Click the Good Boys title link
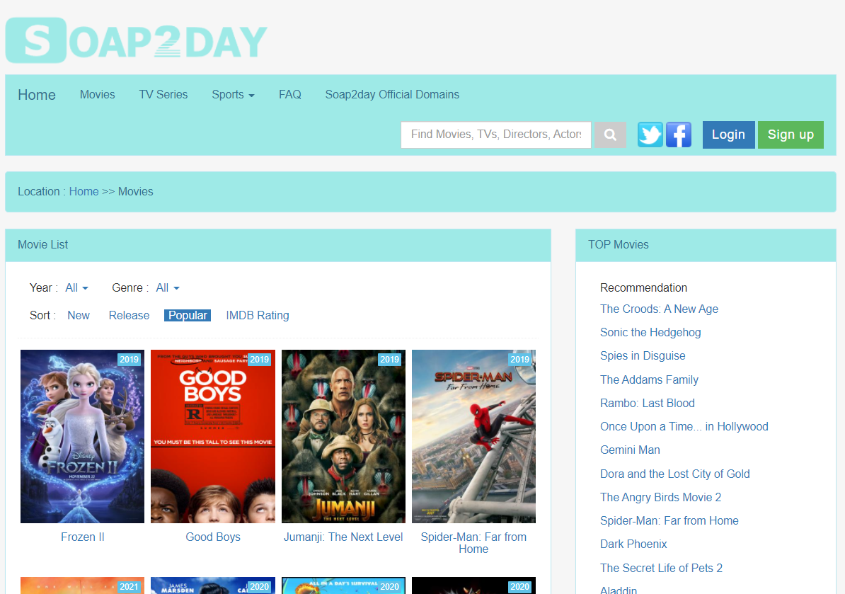845x594 pixels. [x=213, y=537]
